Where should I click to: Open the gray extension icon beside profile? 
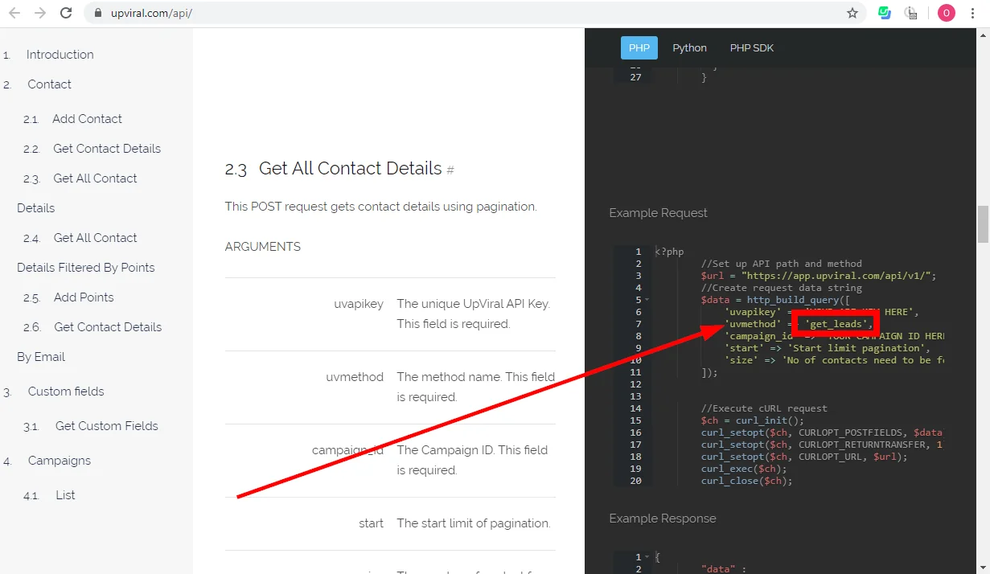(x=911, y=13)
